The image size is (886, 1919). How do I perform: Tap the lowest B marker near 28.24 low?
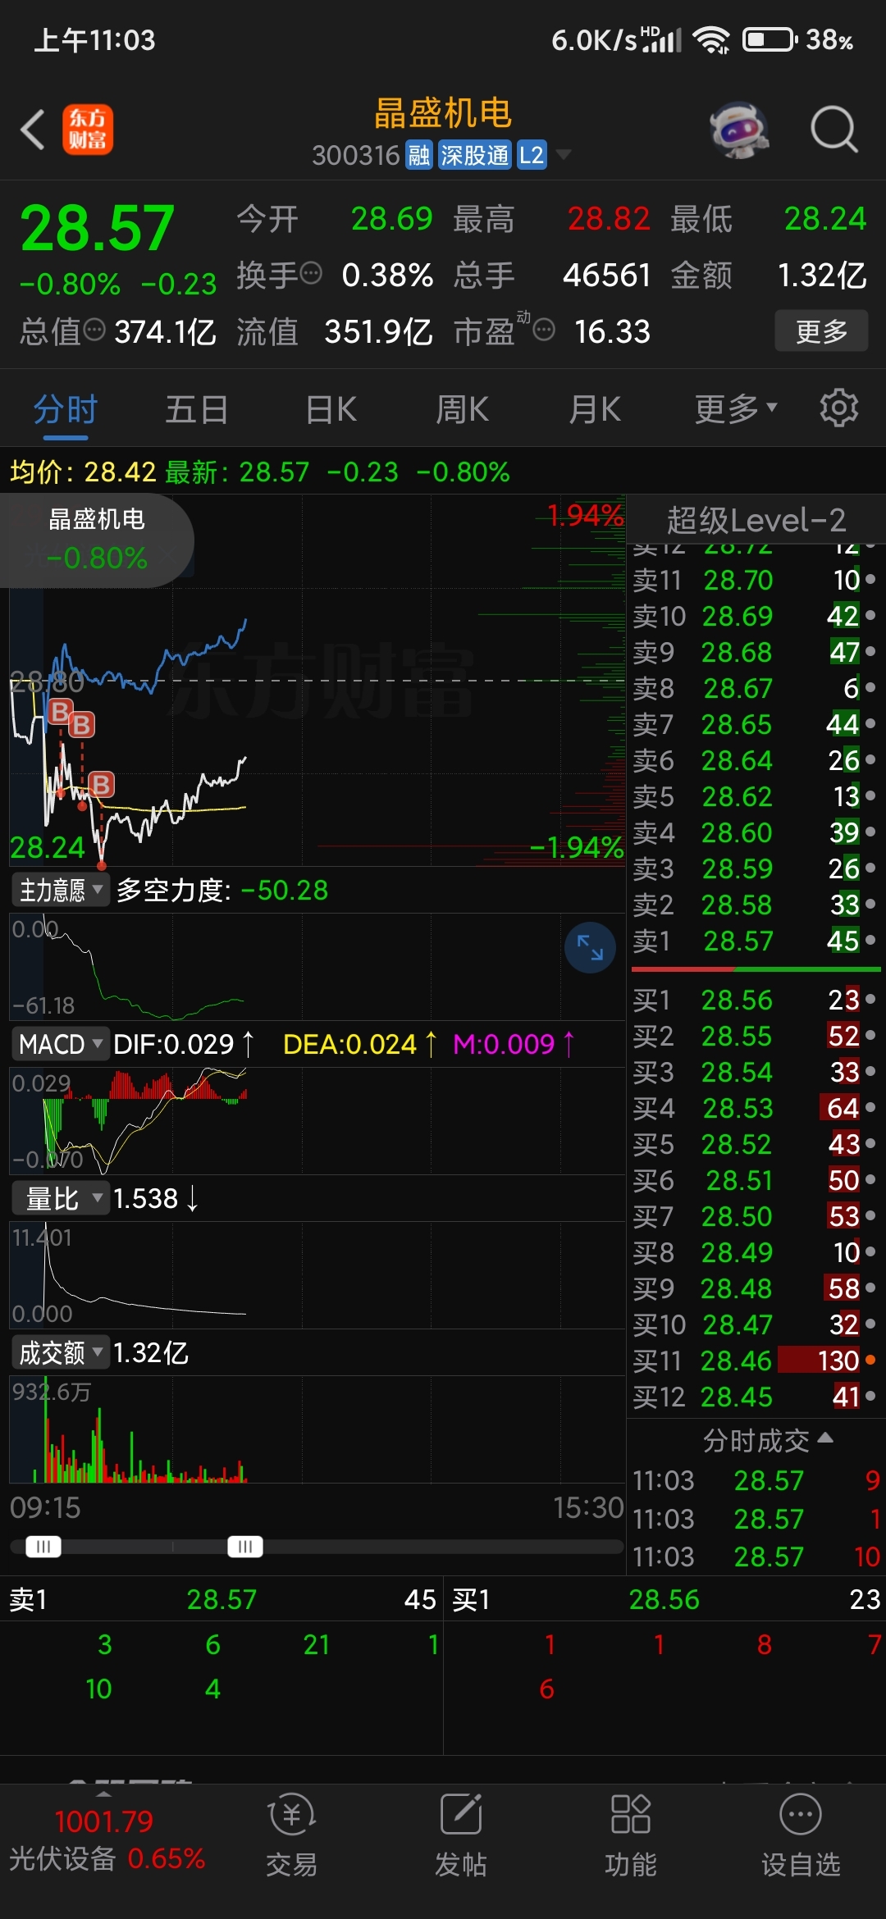point(101,785)
